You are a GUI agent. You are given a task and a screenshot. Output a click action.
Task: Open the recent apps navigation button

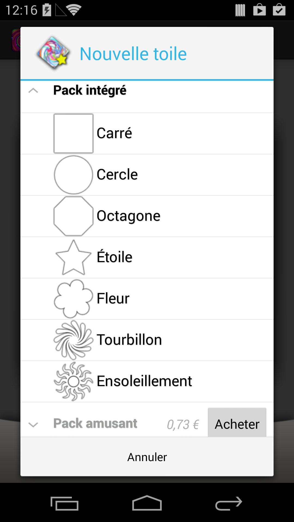point(65,504)
